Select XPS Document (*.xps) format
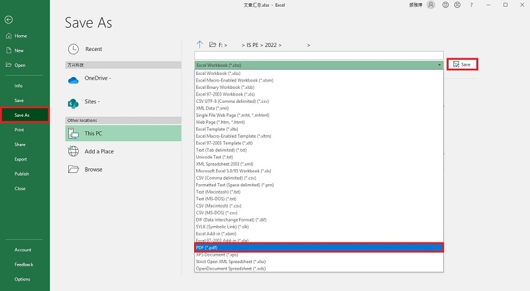 pos(319,255)
